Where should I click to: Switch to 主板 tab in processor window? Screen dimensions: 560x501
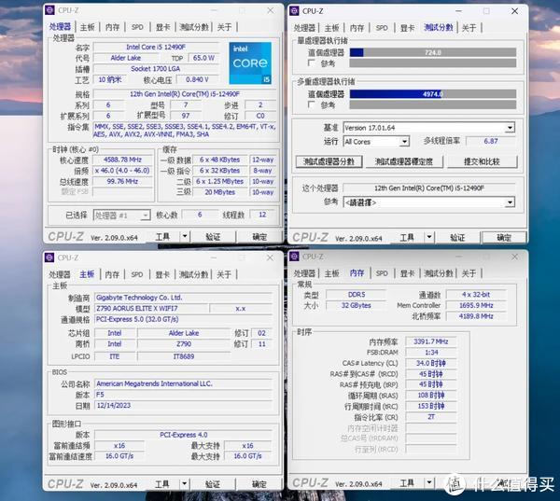[87, 27]
